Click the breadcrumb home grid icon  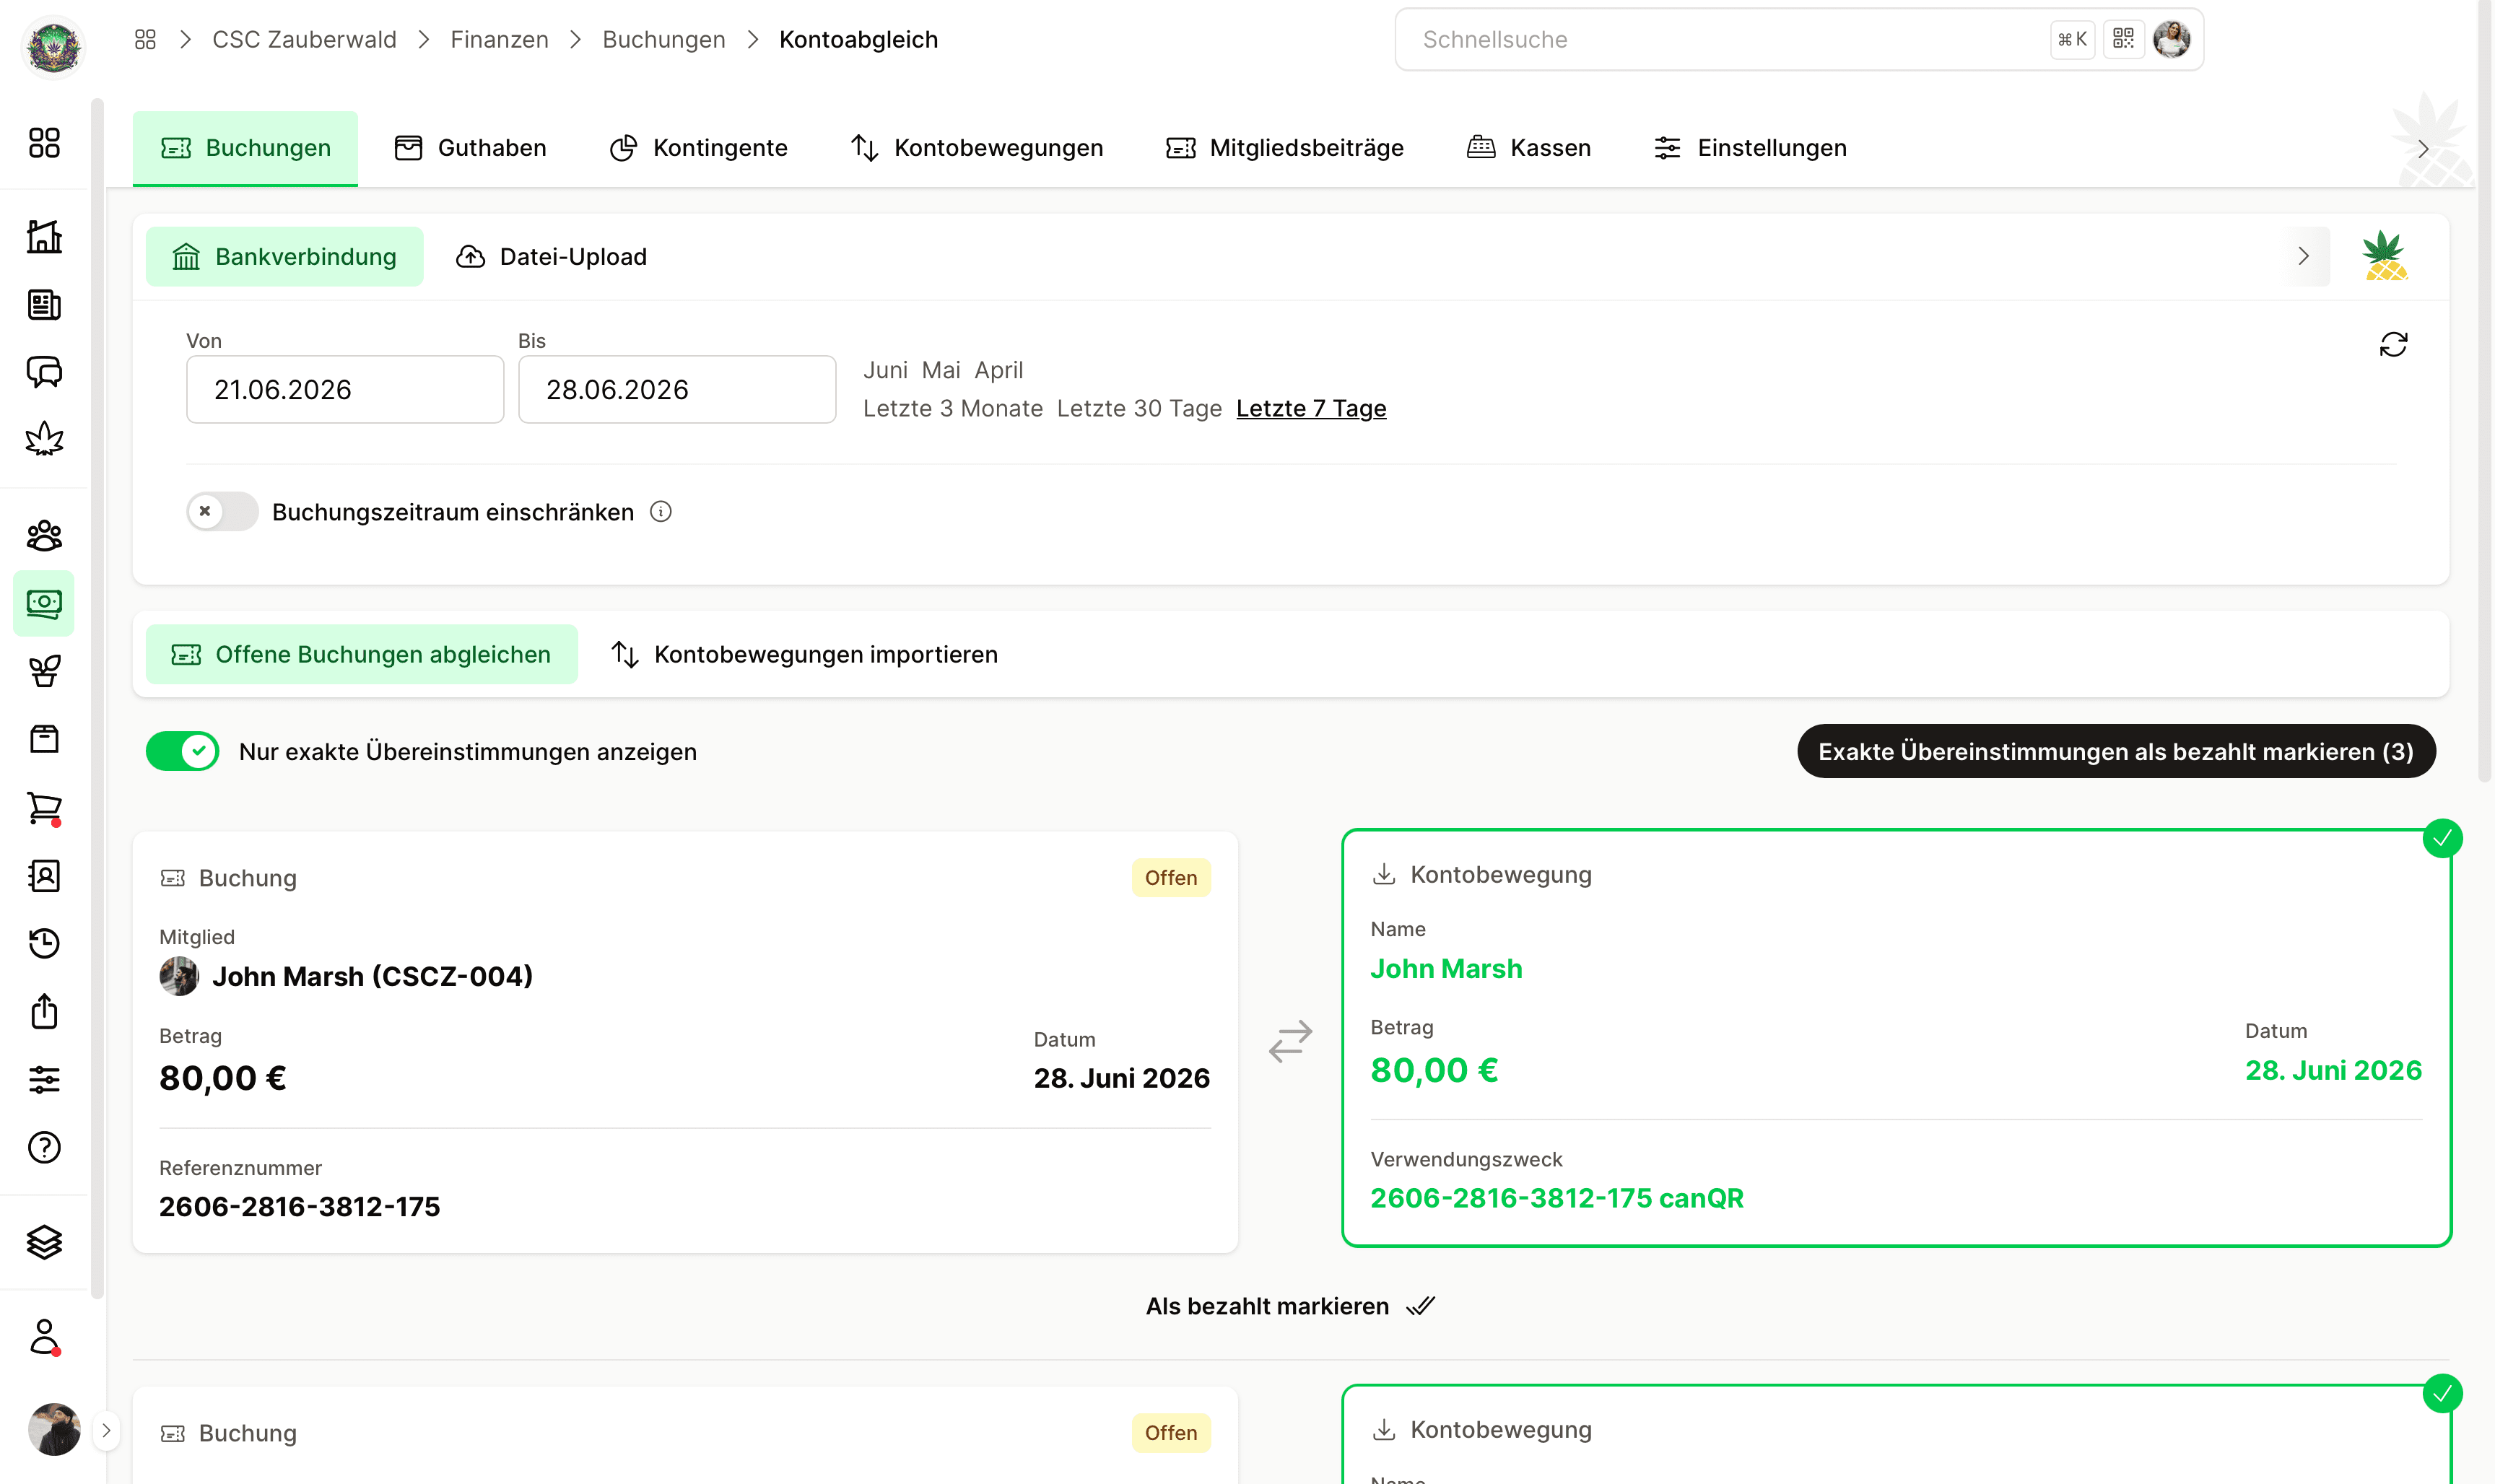145,39
